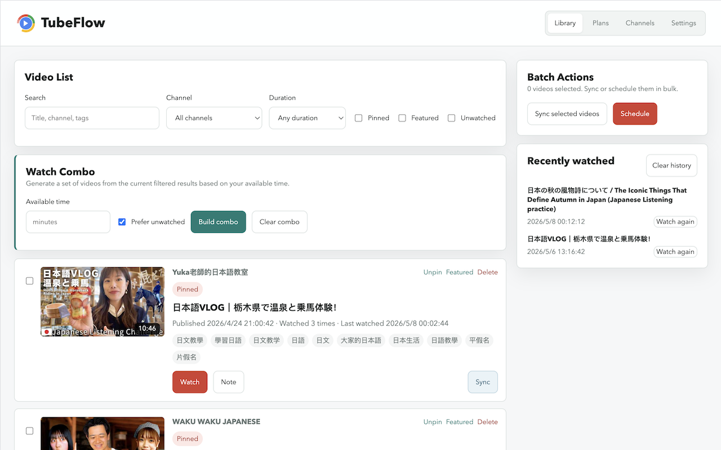Image resolution: width=721 pixels, height=450 pixels.
Task: Select the WAKU WAKU JAPANESE video checkbox
Action: [30, 431]
